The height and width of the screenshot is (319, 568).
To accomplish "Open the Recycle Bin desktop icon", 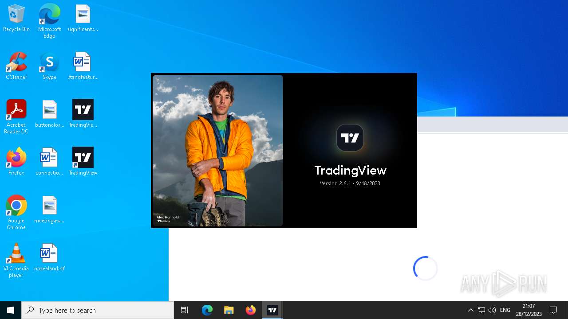I will pos(16,18).
